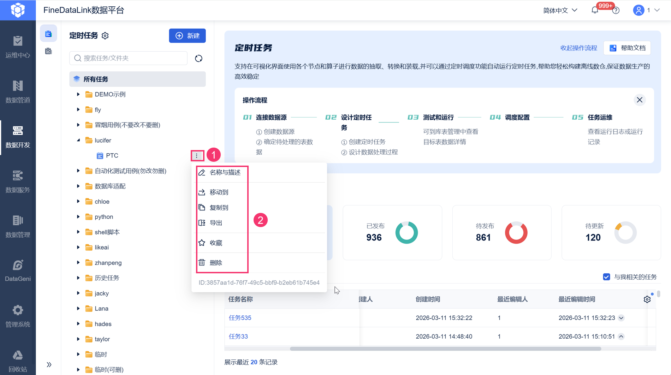Click the user avatar icon
671x375 pixels.
click(x=639, y=10)
